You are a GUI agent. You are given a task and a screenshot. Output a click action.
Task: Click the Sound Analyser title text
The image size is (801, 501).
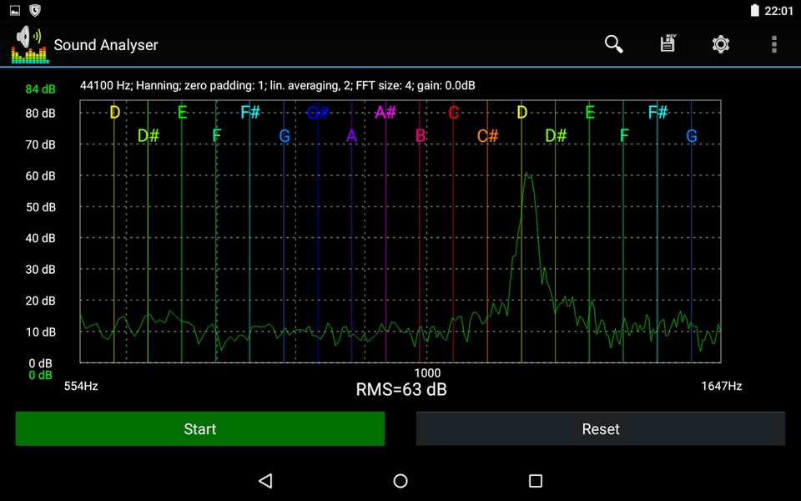pyautogui.click(x=106, y=45)
